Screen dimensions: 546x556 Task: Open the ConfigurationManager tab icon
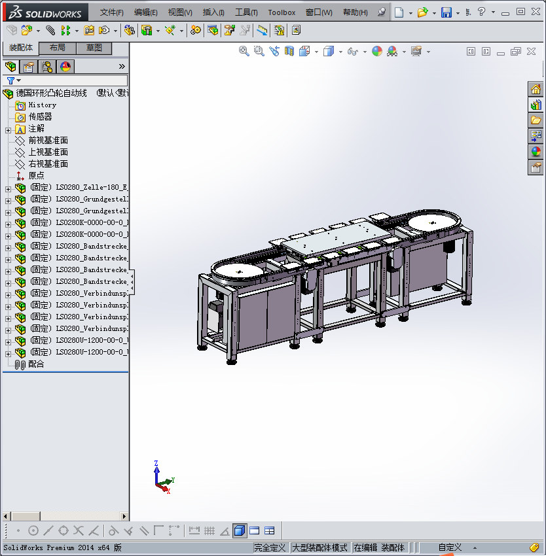click(x=47, y=66)
